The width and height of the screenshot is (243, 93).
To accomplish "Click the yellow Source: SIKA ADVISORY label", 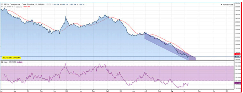I will coord(12,58).
